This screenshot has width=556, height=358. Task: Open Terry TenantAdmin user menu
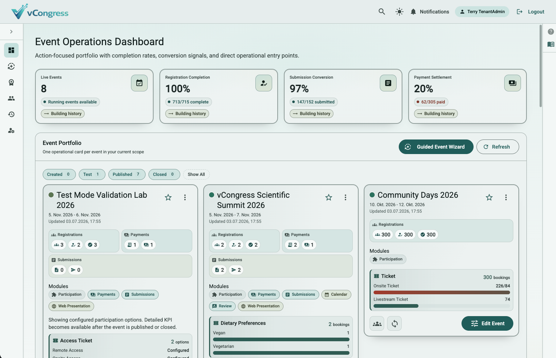pos(482,12)
